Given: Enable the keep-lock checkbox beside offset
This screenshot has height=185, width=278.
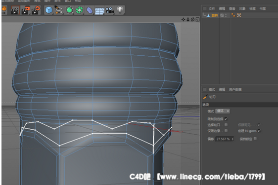Looking at the screenshot, I should point(255,139).
